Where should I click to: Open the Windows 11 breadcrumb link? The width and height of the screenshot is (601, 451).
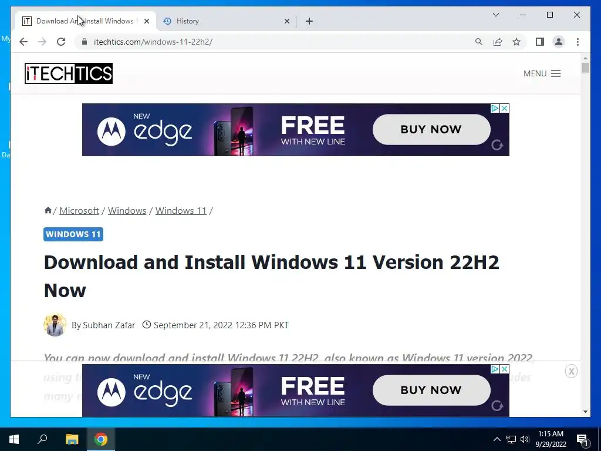(181, 211)
